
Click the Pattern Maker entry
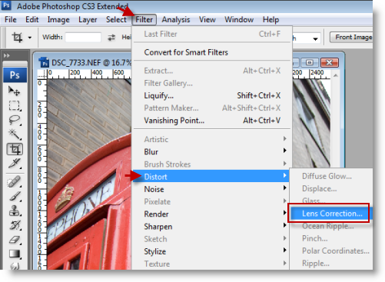point(212,108)
